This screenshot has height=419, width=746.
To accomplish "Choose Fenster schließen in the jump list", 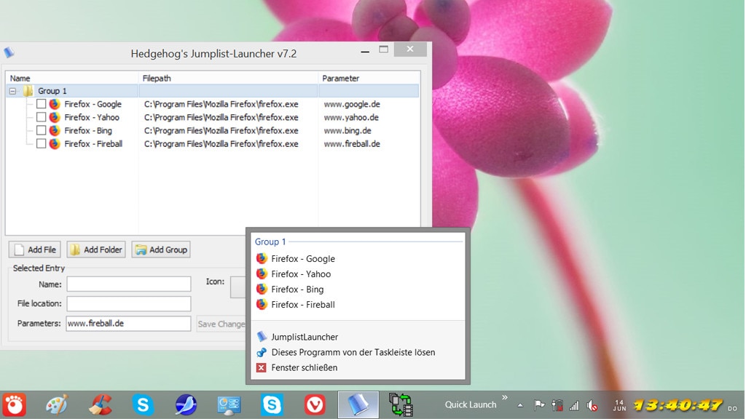I will click(304, 367).
